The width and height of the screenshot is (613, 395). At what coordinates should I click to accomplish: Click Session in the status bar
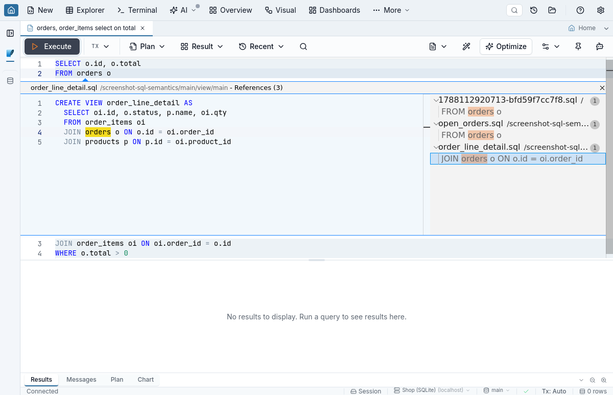point(366,391)
